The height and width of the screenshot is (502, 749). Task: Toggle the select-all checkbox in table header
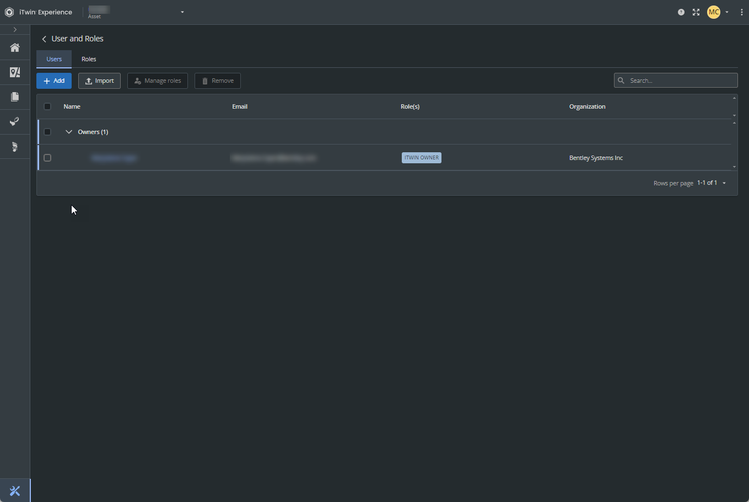coord(47,106)
